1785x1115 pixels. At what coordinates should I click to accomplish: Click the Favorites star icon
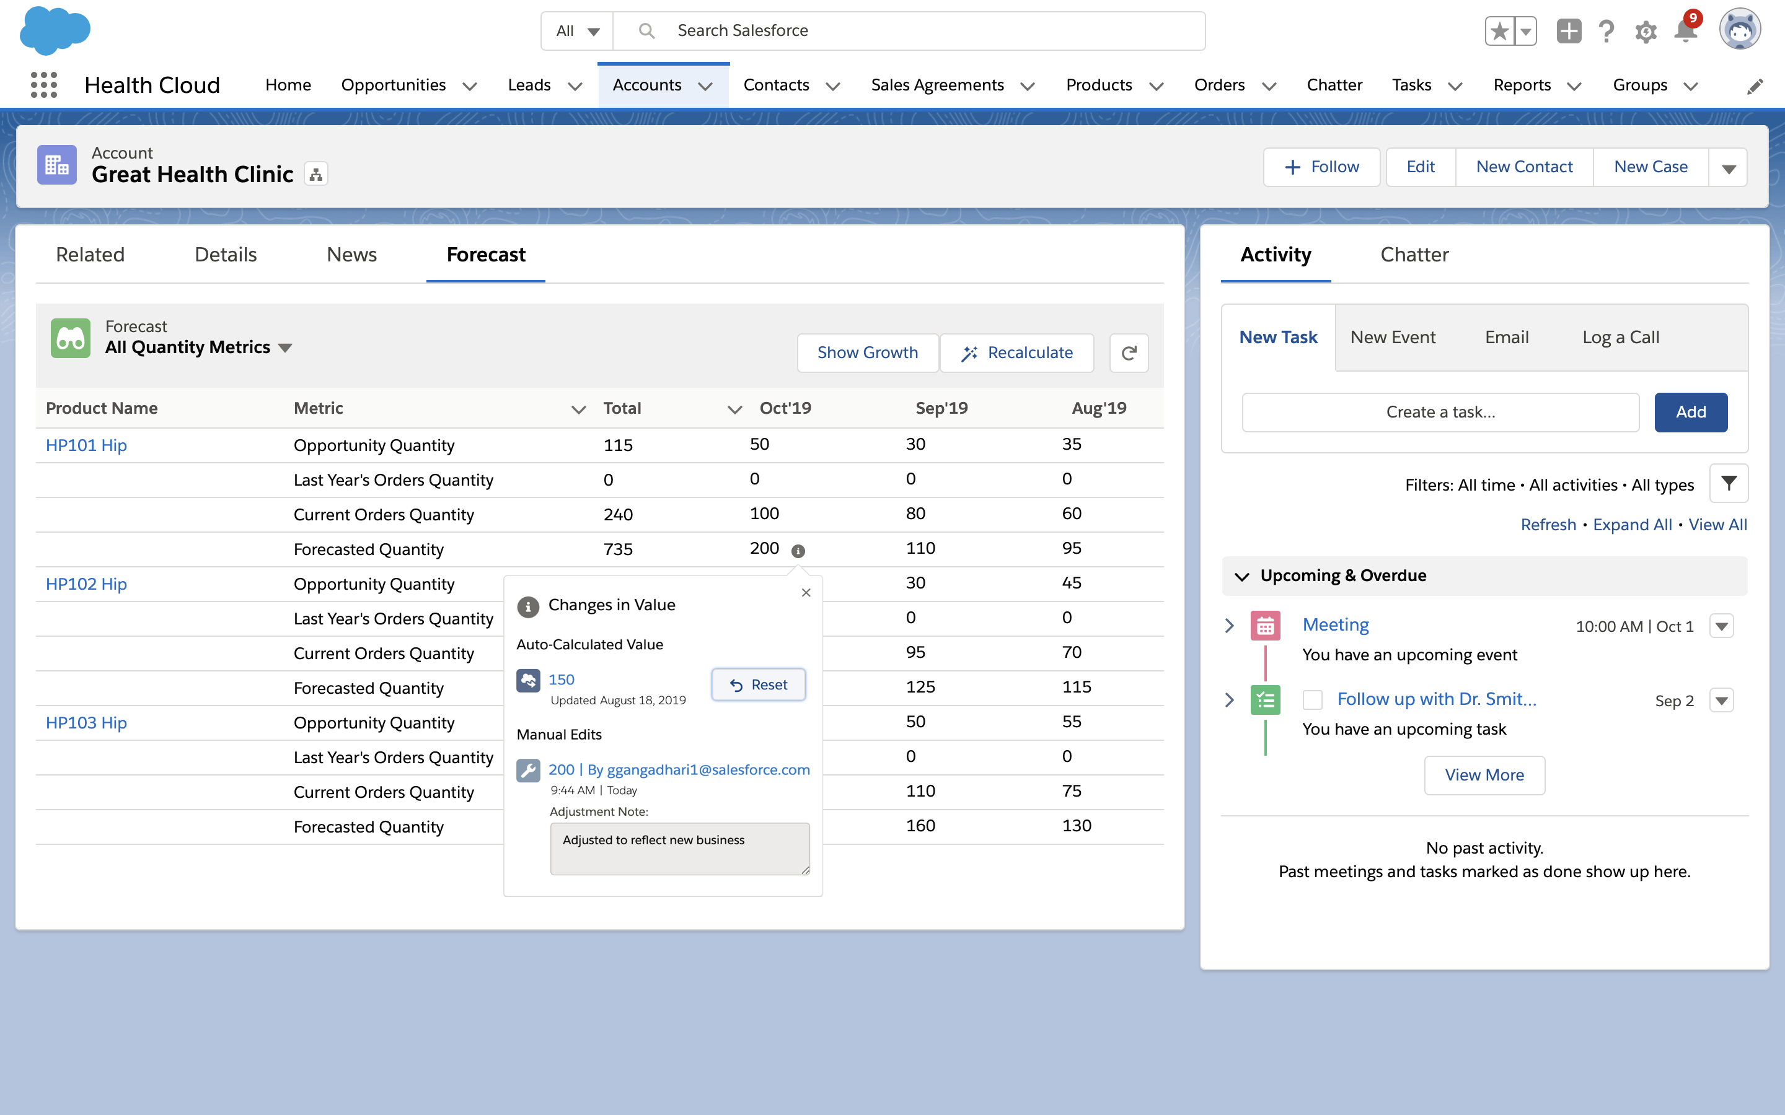coord(1499,31)
